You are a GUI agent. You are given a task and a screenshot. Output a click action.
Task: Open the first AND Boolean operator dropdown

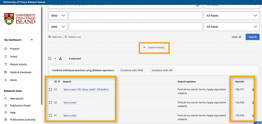click(x=58, y=16)
